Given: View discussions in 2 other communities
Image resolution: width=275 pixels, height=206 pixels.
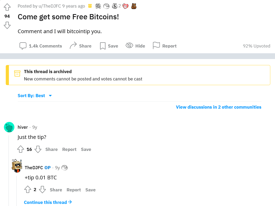Looking at the screenshot, I should 218,107.
